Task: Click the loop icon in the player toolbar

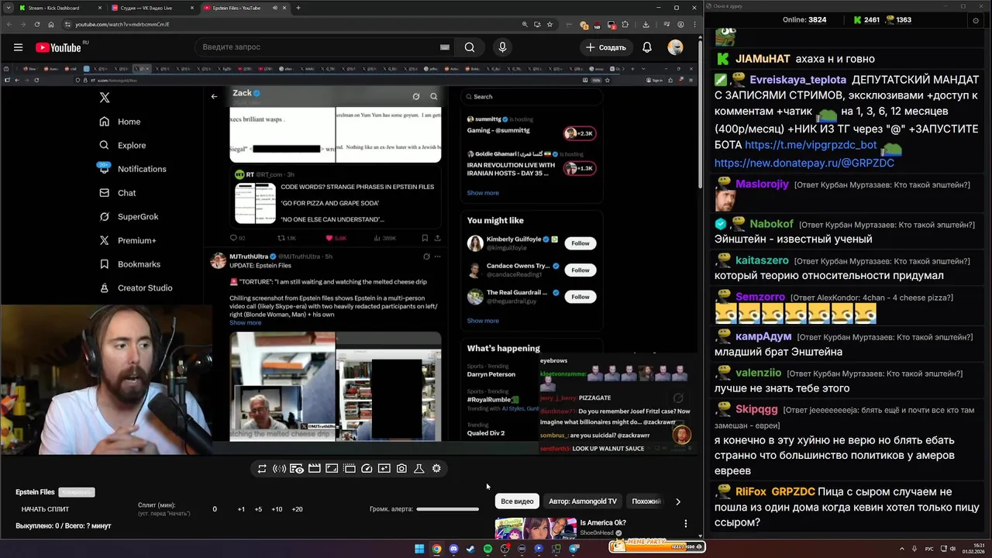Action: 262,469
